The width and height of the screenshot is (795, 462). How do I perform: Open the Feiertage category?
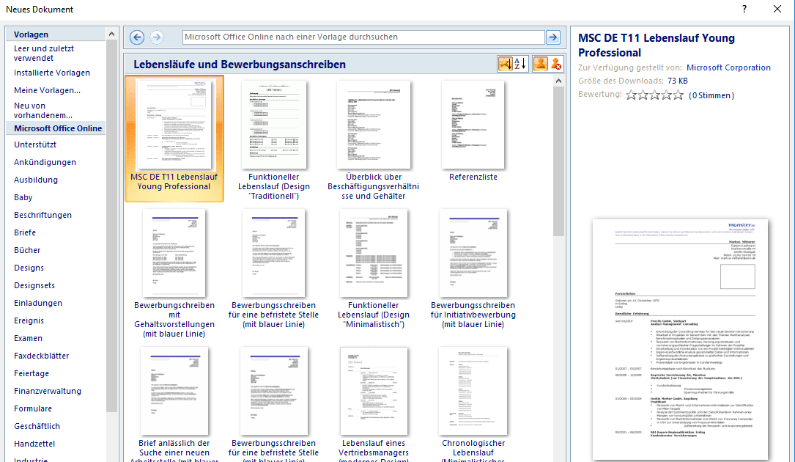(32, 373)
